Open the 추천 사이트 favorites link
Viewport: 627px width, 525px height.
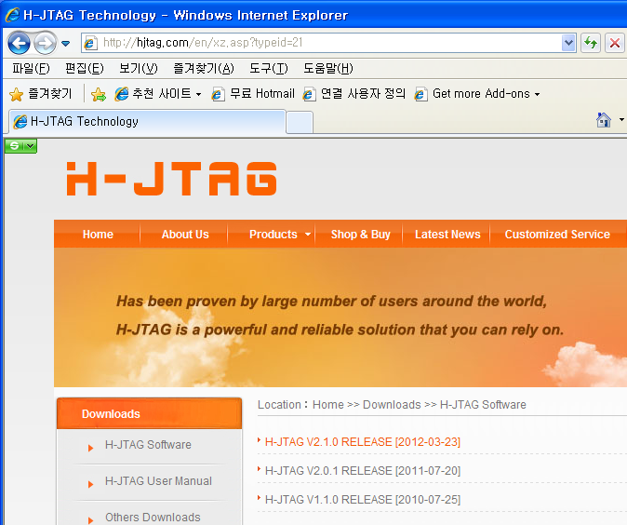[157, 94]
